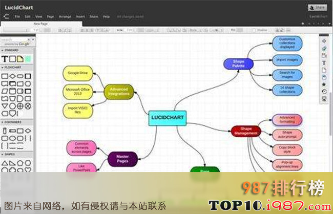Click the page icon in right dock
Viewport: 333px width, 214px height.
[324, 70]
